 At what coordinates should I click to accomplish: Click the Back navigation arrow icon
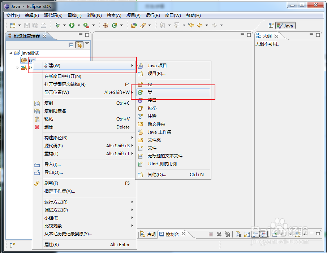click(200, 25)
